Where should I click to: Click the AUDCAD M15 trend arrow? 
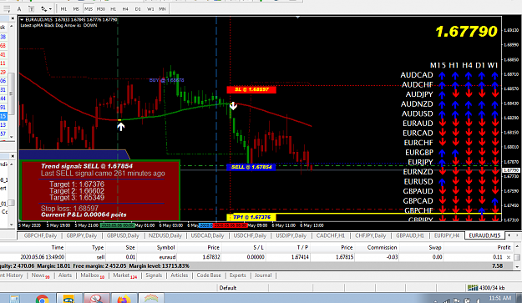coord(442,75)
